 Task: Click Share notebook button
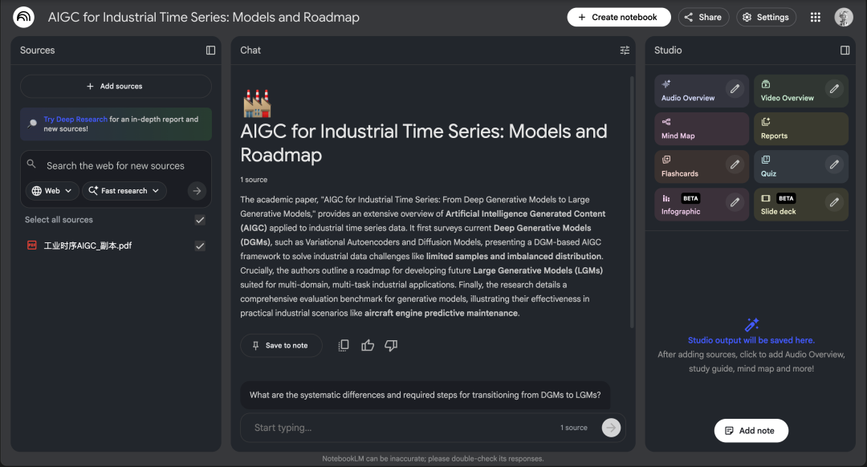pyautogui.click(x=702, y=17)
